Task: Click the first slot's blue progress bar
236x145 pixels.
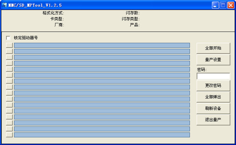Action: click(x=102, y=45)
